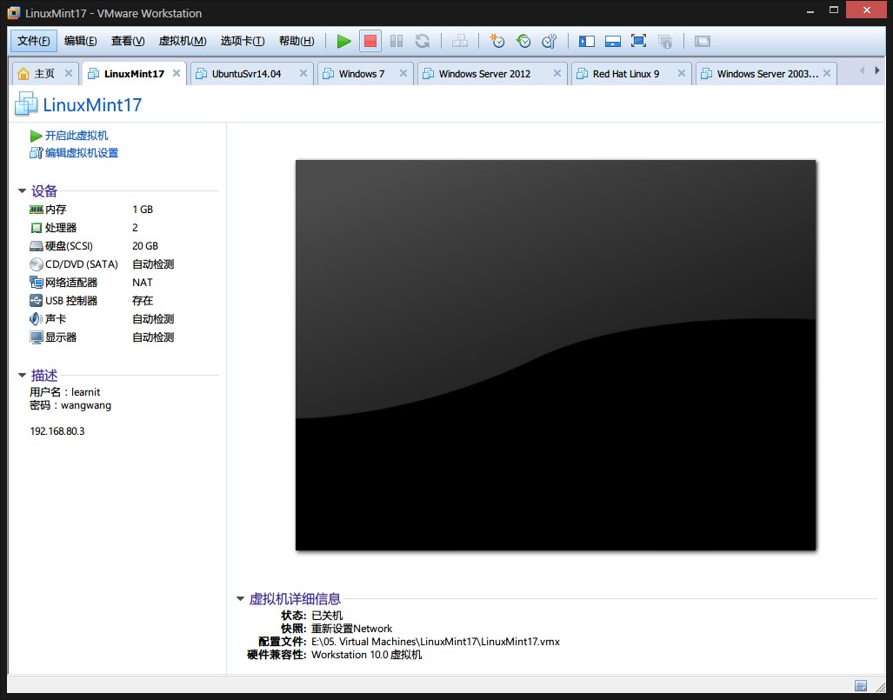Viewport: 893px width, 700px height.
Task: Click the status bar icon at bottom right
Action: 861,685
